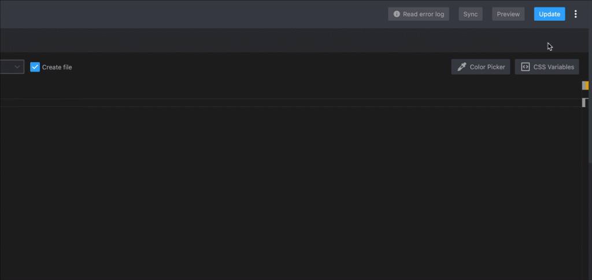Click the Sync button

pyautogui.click(x=471, y=14)
